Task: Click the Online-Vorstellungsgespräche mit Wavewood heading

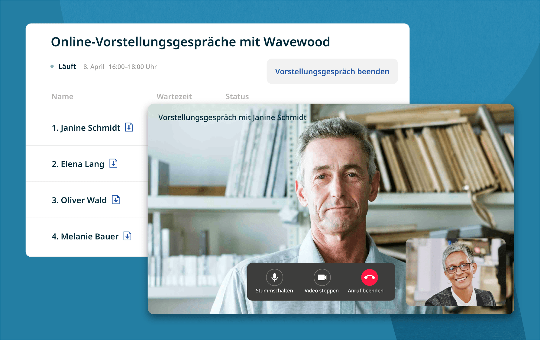Action: pos(190,42)
